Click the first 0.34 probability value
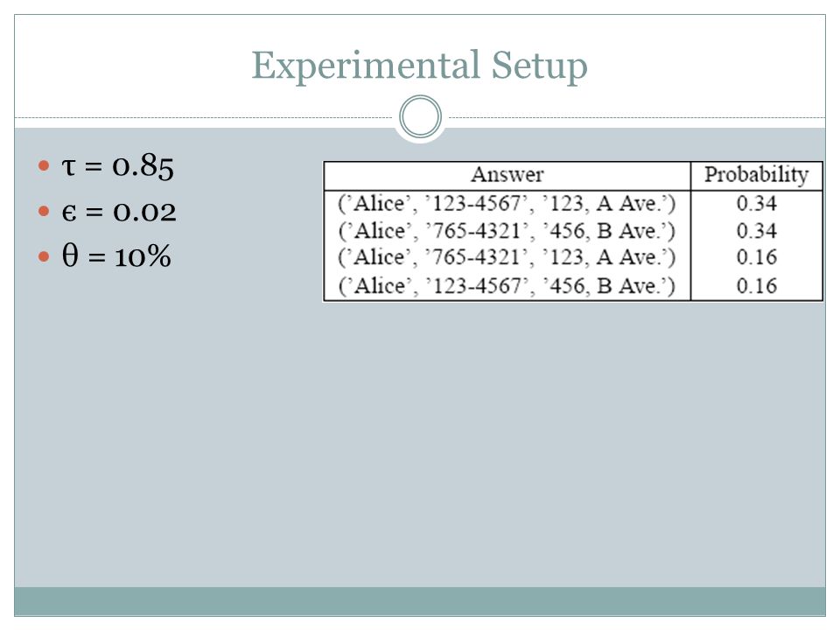The height and width of the screenshot is (630, 840). (756, 204)
